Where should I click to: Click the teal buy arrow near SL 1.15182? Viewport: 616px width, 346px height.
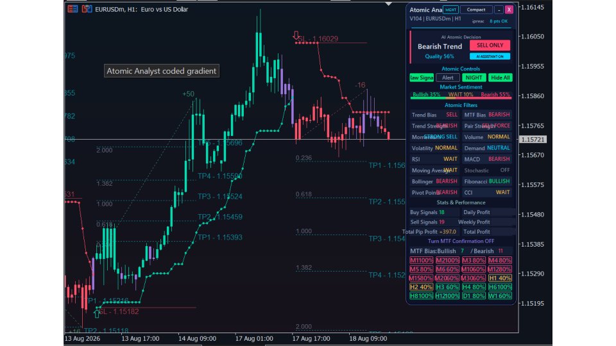[97, 313]
